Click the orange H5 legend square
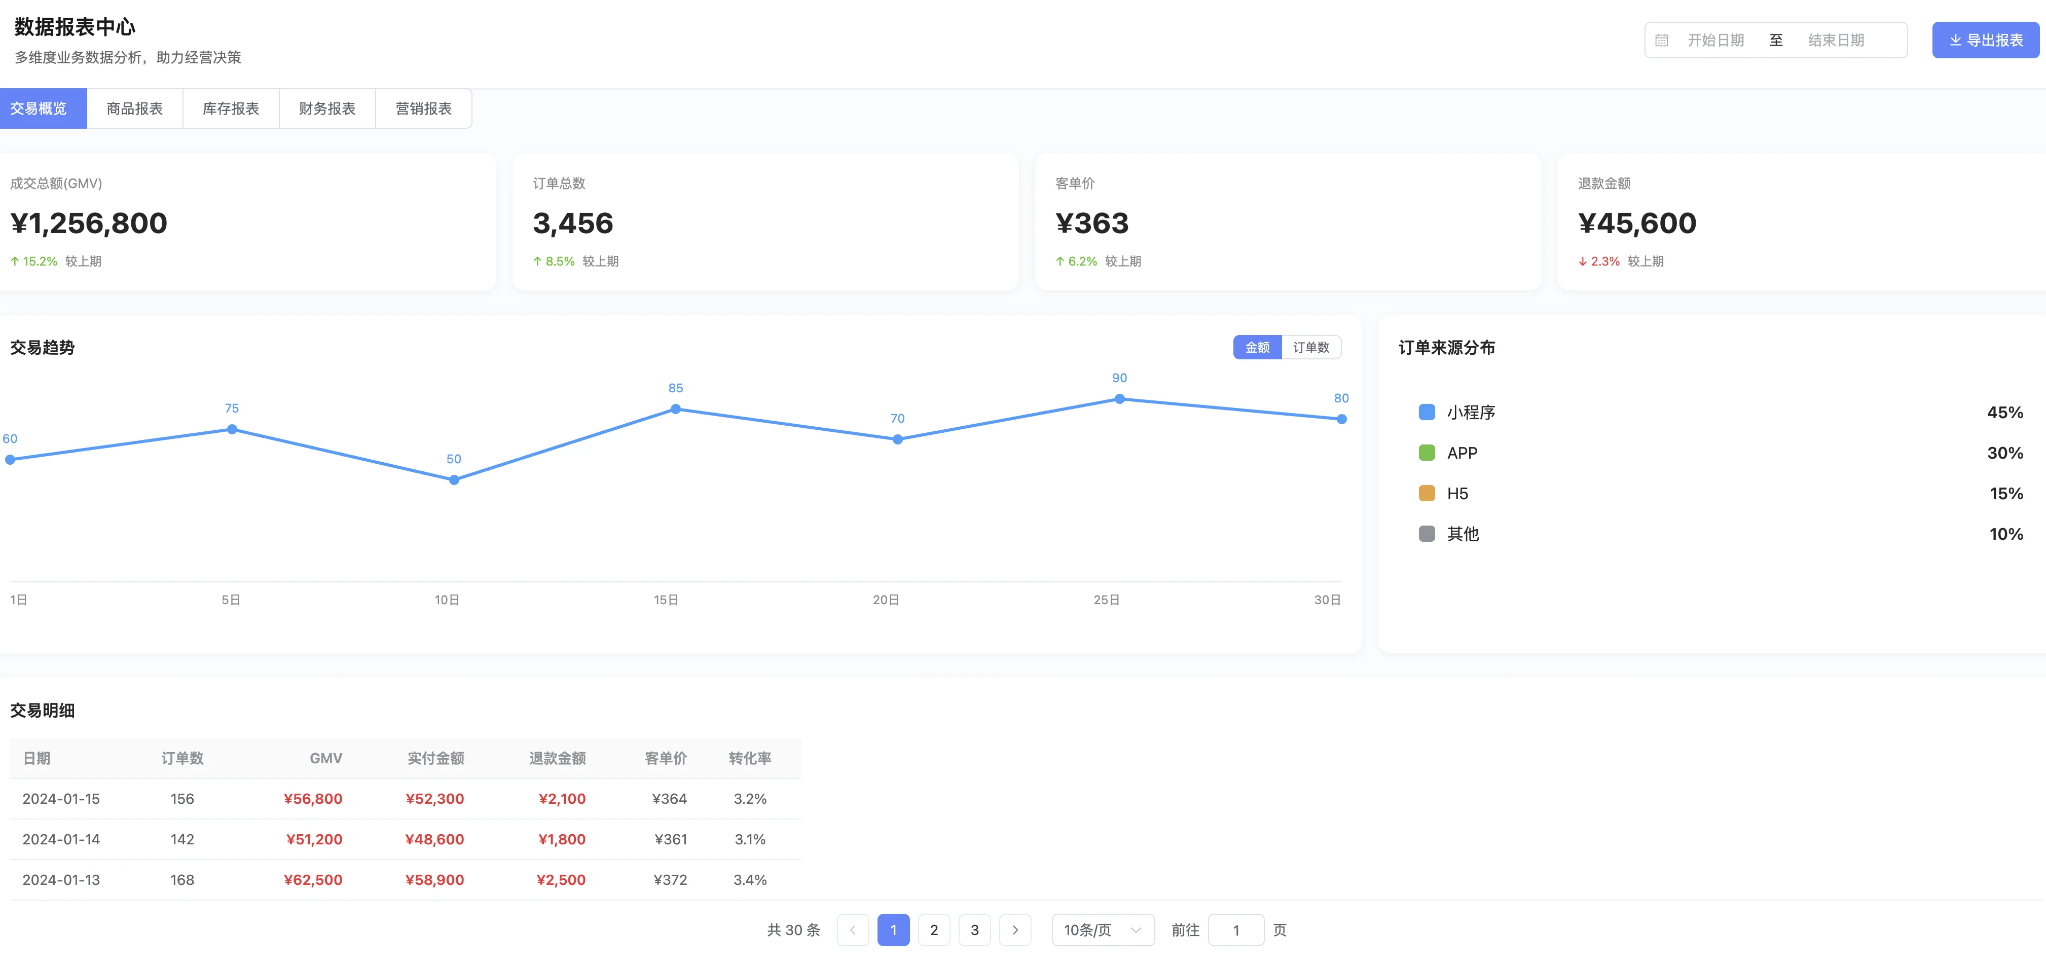 click(1427, 493)
